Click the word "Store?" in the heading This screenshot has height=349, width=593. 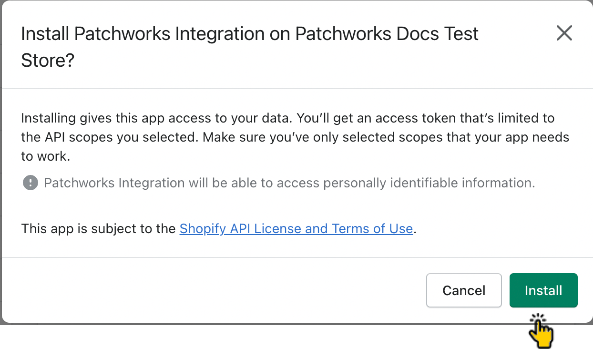[x=48, y=61]
